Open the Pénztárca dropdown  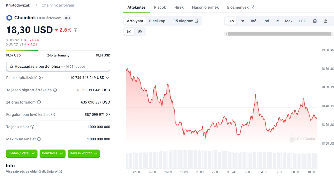tap(52, 153)
